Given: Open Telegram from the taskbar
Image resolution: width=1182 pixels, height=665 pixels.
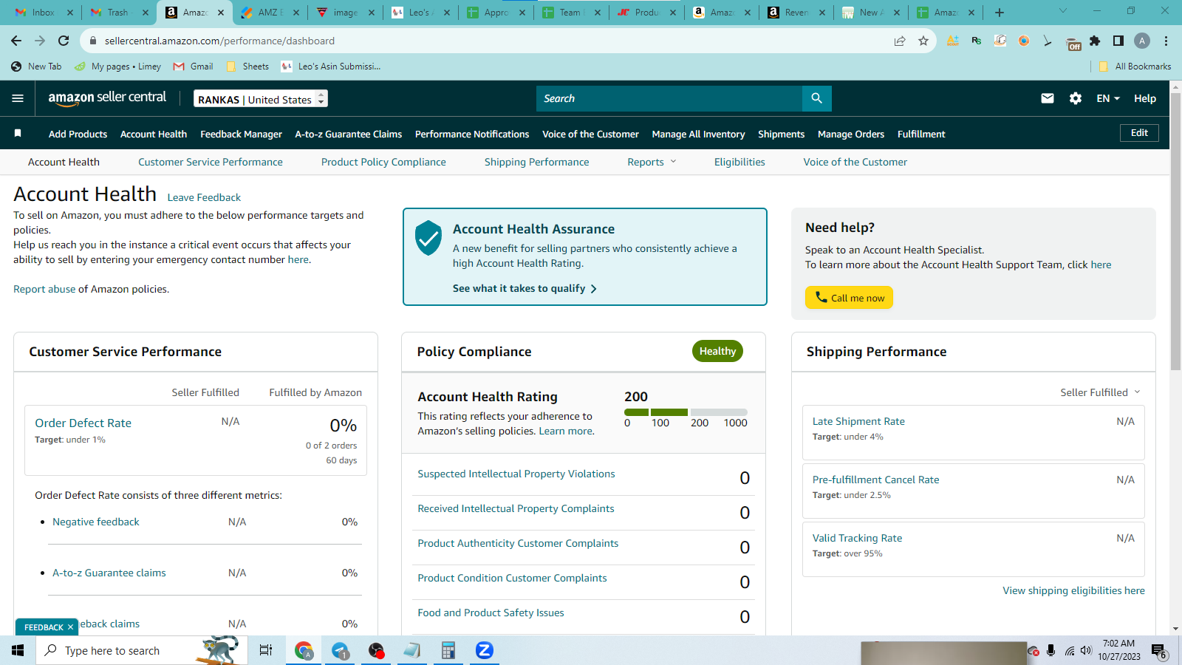Looking at the screenshot, I should pyautogui.click(x=340, y=650).
